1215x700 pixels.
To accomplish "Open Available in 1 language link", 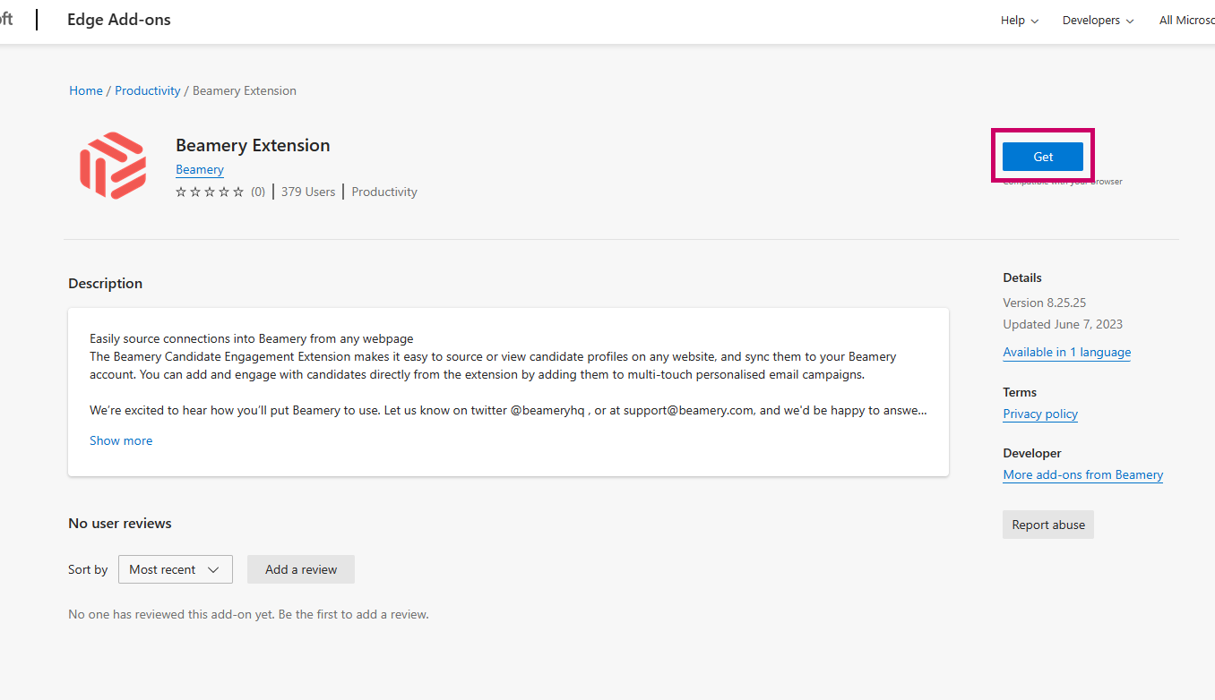I will pyautogui.click(x=1067, y=352).
